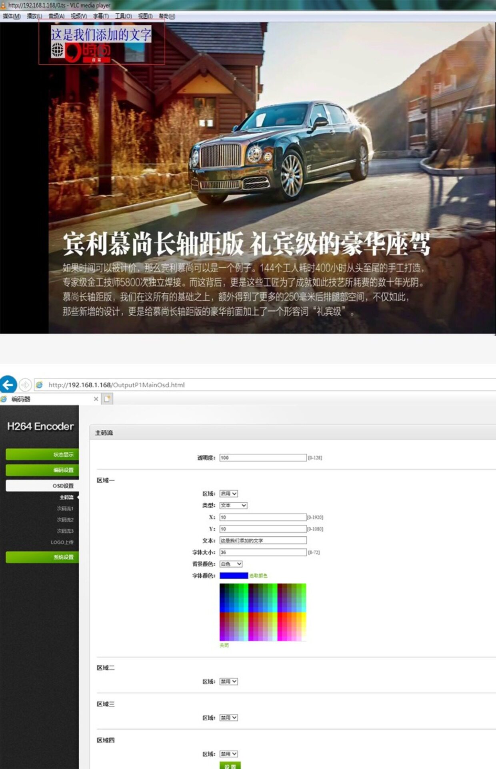Viewport: 496px width, 769px height.
Task: Open VLC 字幕(T) menu
Action: tap(101, 16)
